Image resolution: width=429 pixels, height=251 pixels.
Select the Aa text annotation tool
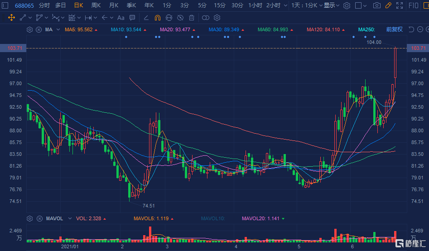(x=121, y=18)
